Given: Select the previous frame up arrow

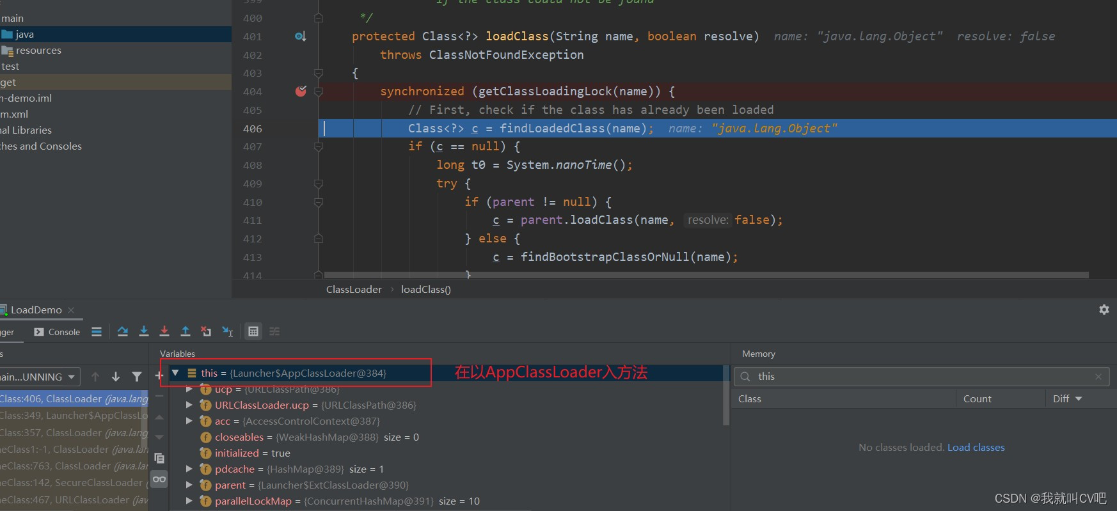Looking at the screenshot, I should (x=95, y=377).
